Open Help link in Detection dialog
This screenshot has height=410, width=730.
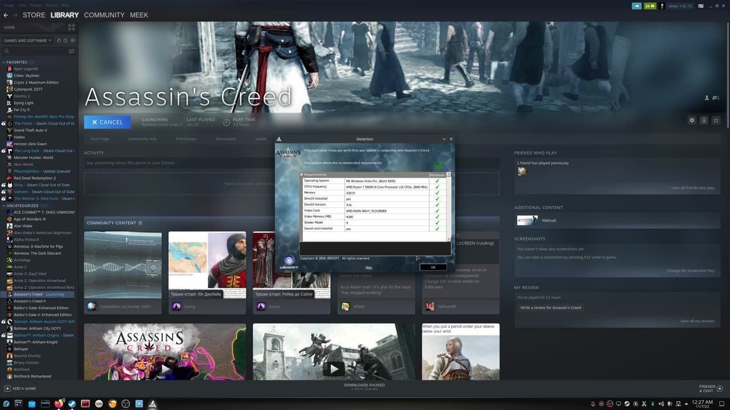(368, 267)
